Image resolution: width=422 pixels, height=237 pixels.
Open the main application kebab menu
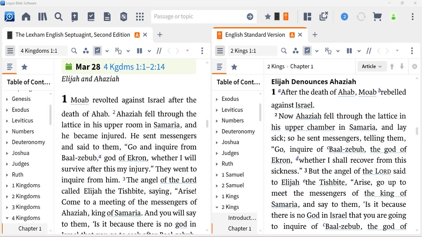click(412, 16)
